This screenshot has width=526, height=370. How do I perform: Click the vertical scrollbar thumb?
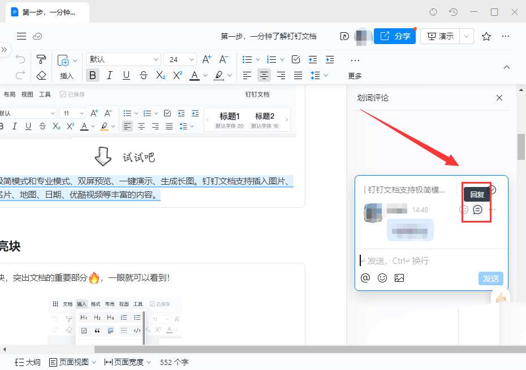[x=521, y=147]
